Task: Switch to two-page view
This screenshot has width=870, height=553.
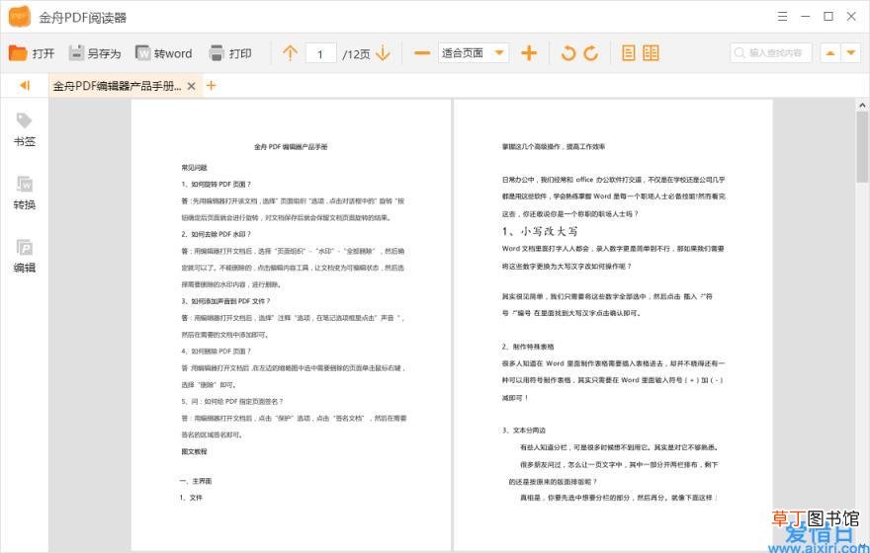Action: coord(651,53)
